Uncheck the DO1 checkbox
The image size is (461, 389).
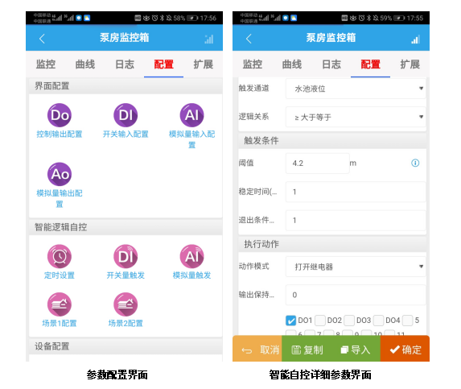[x=290, y=321]
